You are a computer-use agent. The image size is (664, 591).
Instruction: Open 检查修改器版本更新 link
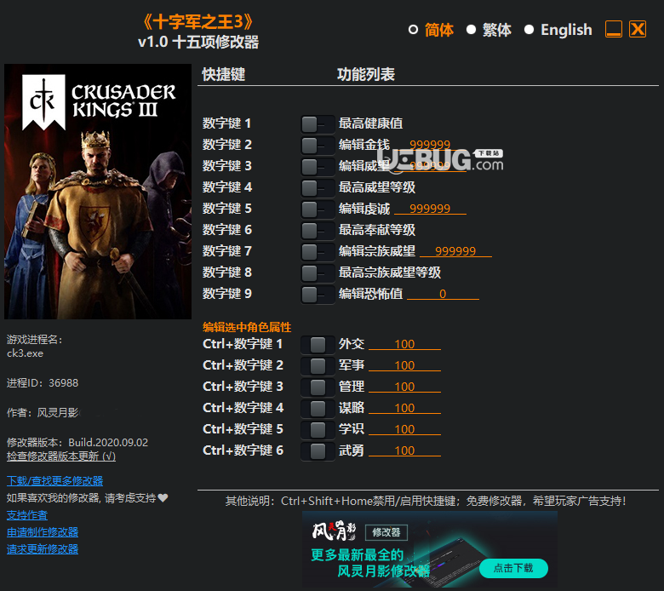click(x=61, y=456)
